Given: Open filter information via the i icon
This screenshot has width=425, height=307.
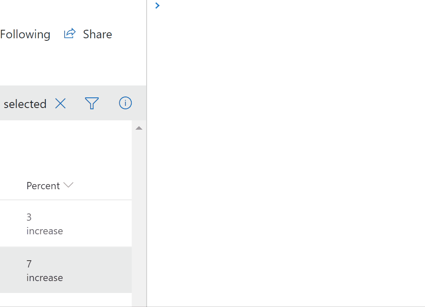Looking at the screenshot, I should (x=125, y=103).
